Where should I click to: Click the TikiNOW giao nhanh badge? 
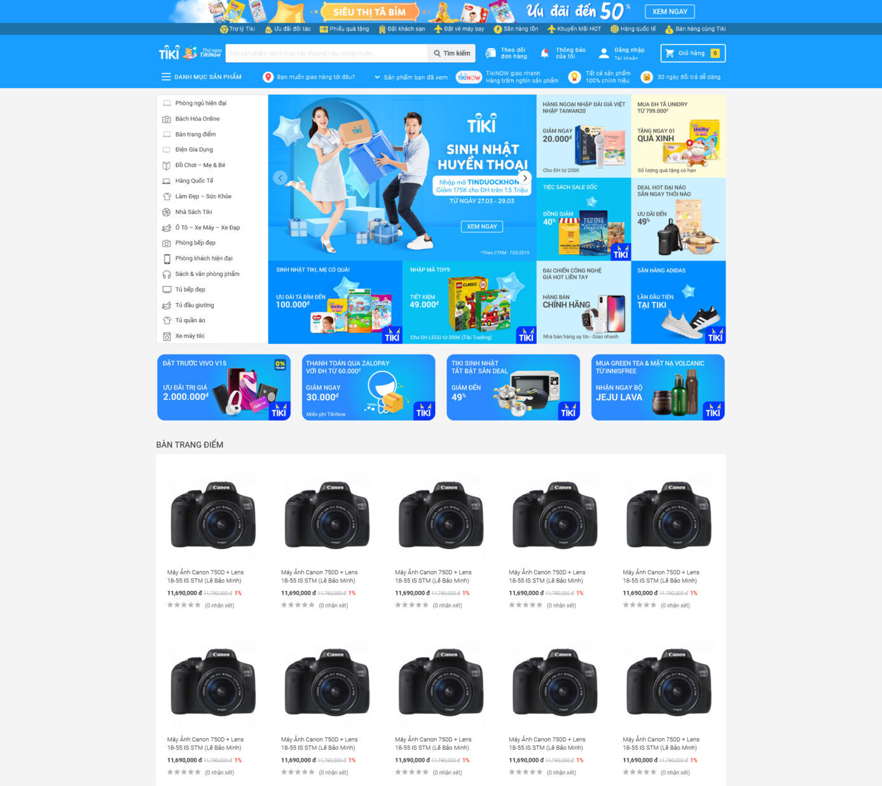(507, 77)
